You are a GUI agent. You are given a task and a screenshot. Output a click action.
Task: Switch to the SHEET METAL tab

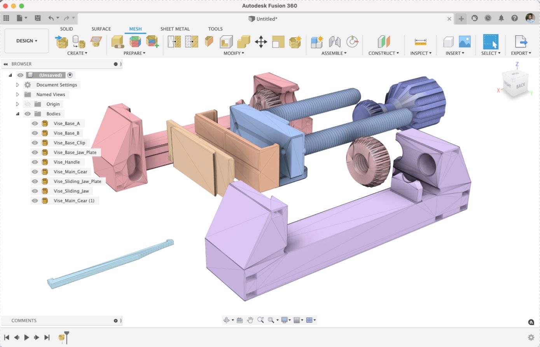(175, 29)
